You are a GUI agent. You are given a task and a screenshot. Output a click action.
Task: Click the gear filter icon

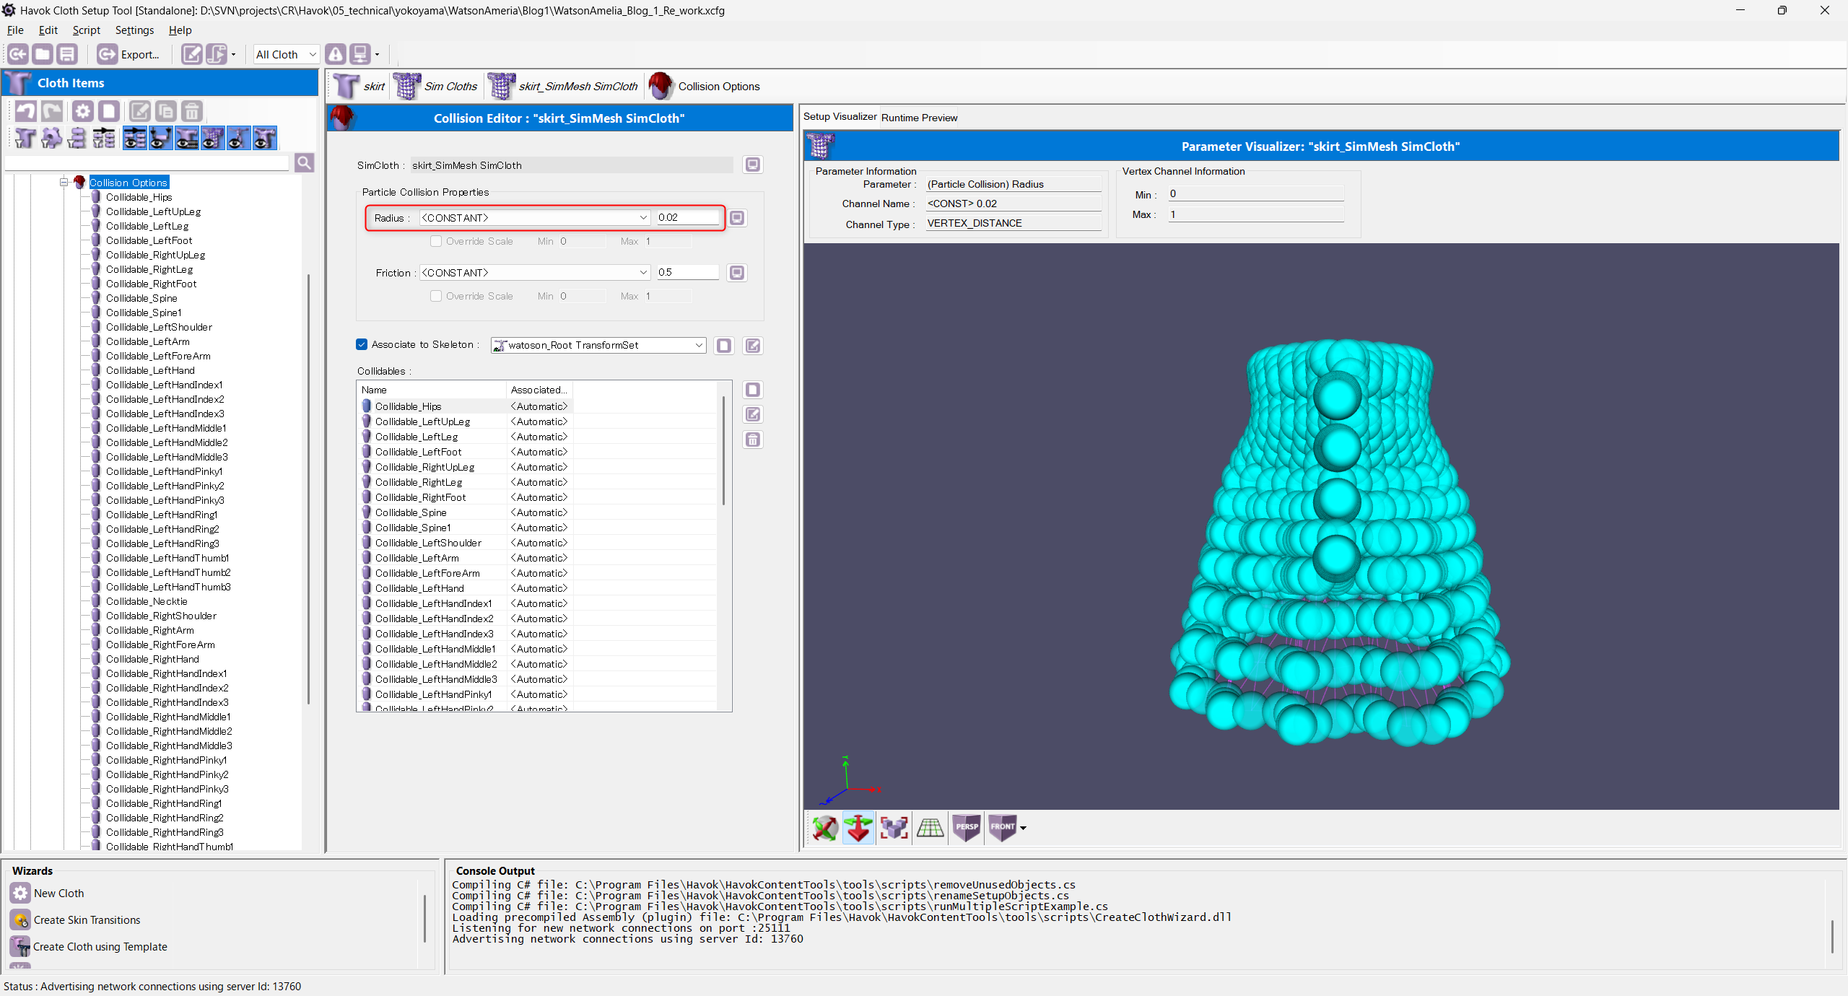click(51, 138)
